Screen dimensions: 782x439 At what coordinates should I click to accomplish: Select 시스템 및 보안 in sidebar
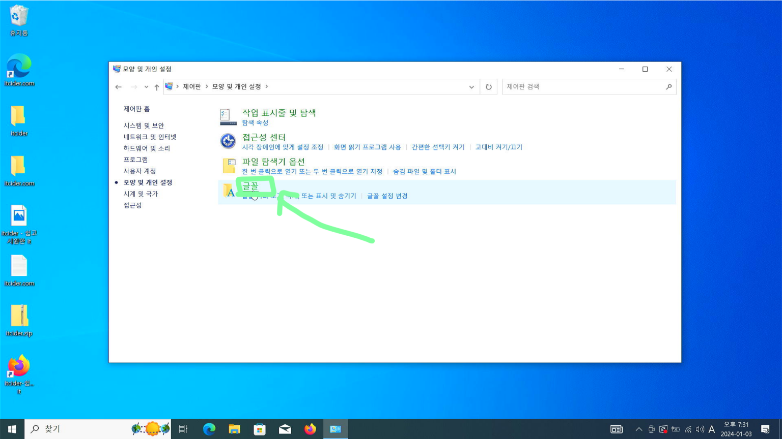click(144, 126)
